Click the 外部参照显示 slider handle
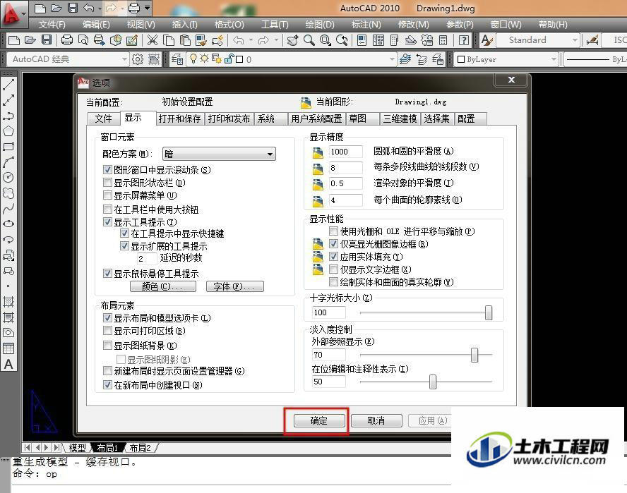This screenshot has width=627, height=493. click(x=474, y=355)
